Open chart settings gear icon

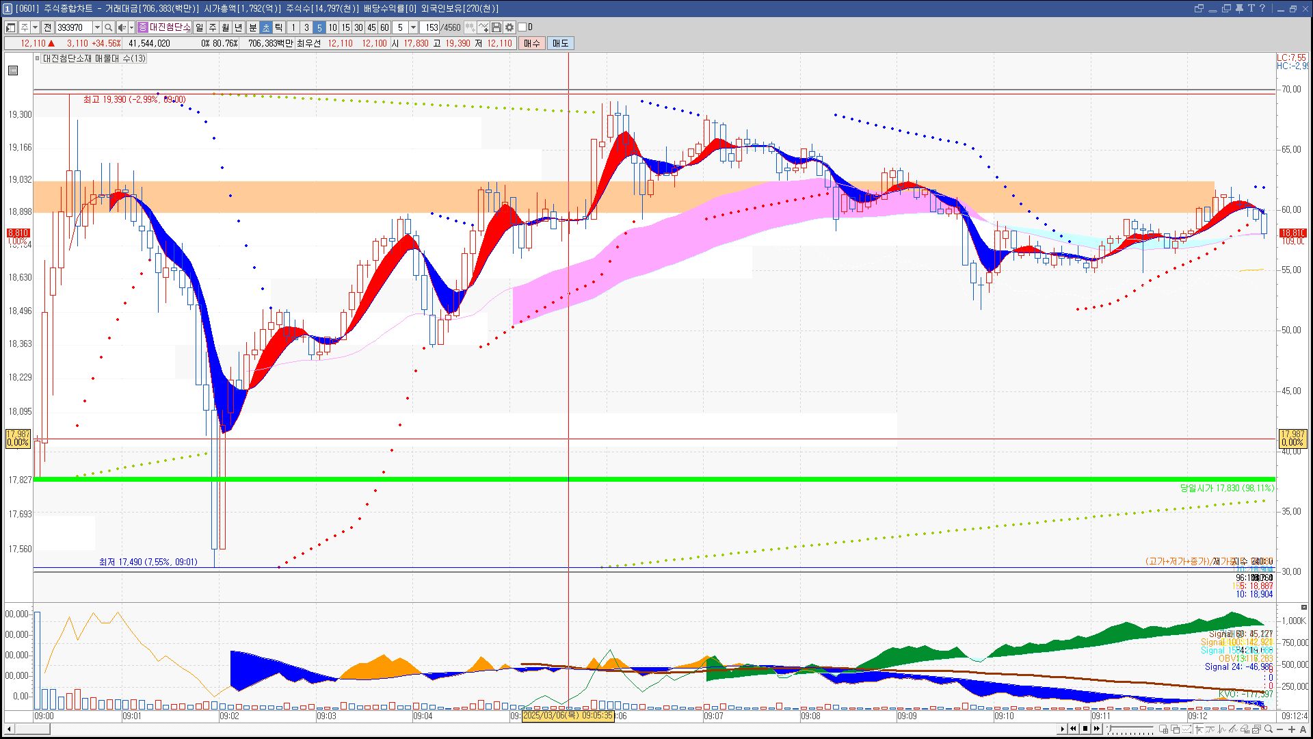pos(509,27)
